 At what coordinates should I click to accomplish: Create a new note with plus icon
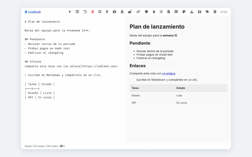tap(70, 12)
